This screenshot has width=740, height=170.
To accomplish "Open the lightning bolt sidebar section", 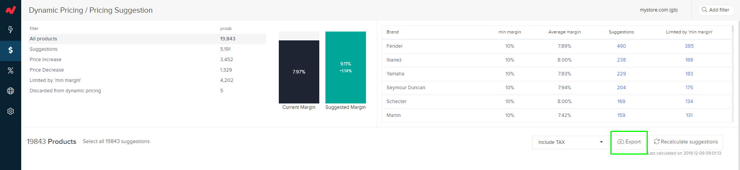I will (x=10, y=30).
